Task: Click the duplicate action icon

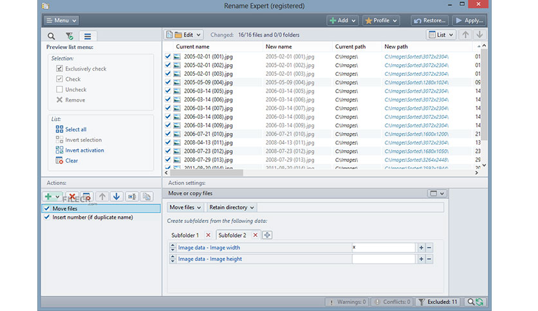Action: (147, 197)
